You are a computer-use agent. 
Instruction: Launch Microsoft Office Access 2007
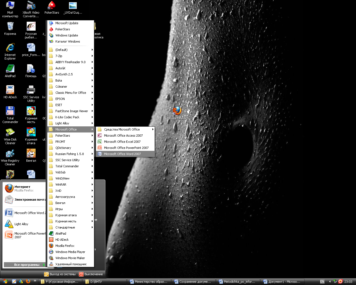125,136
